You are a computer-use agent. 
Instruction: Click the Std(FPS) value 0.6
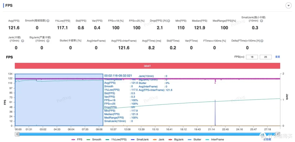coord(81,28)
